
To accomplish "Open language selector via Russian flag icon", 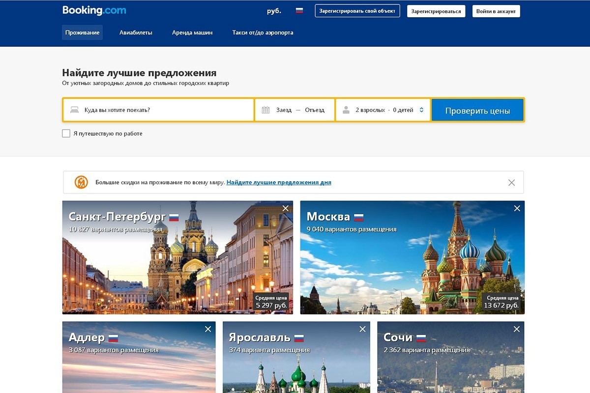I will 299,11.
